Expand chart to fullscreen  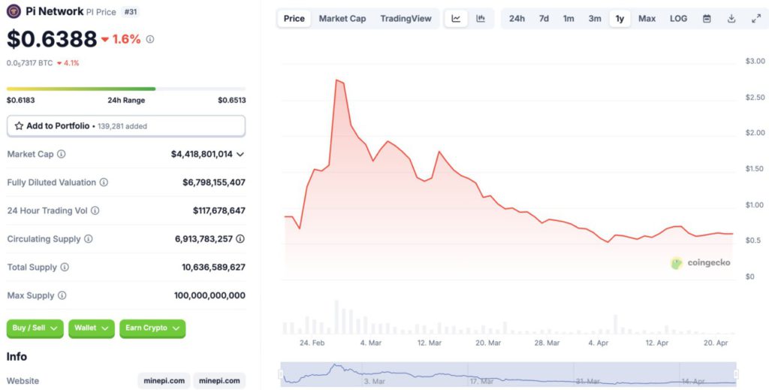(x=755, y=19)
